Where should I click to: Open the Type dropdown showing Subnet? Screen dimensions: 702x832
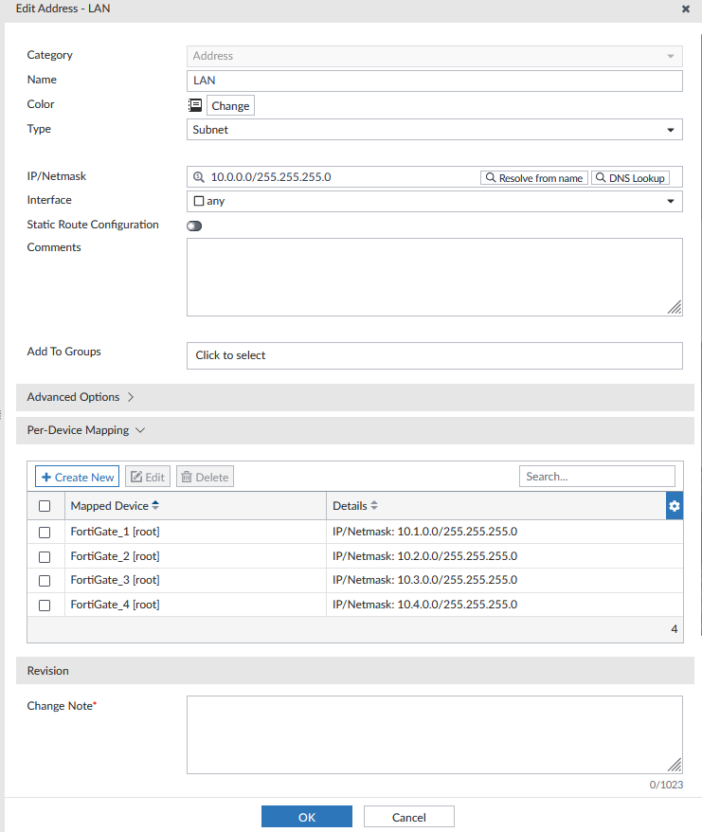[x=434, y=130]
